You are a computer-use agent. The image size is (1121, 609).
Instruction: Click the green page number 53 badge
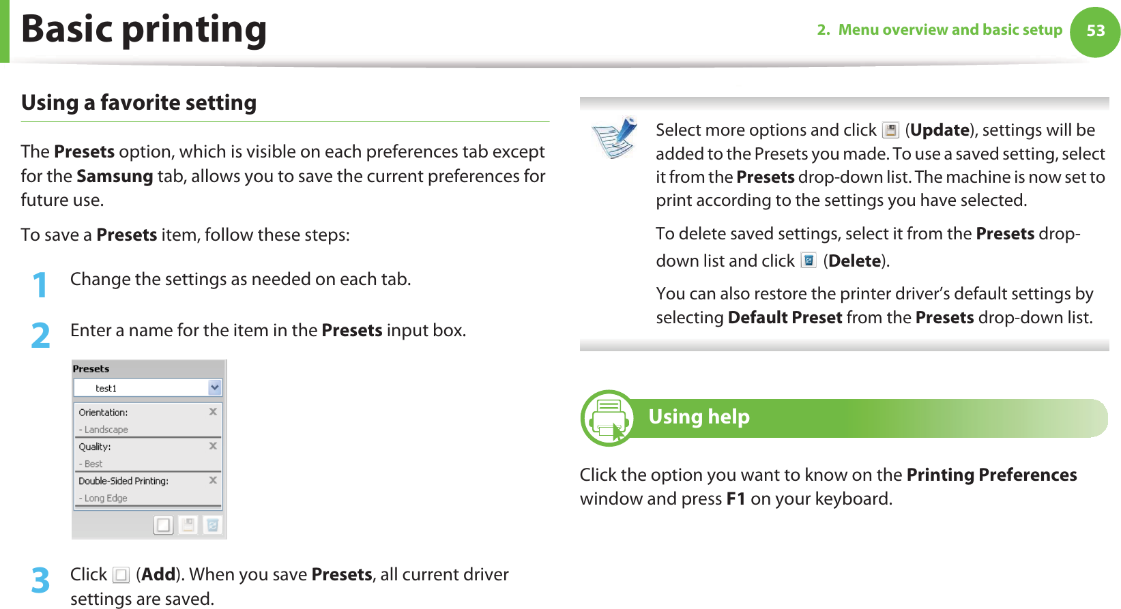click(x=1095, y=31)
